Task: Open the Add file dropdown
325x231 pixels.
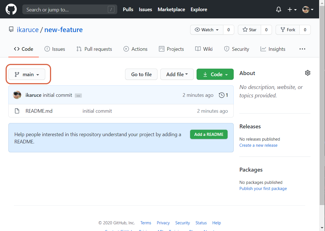Action: tap(177, 74)
